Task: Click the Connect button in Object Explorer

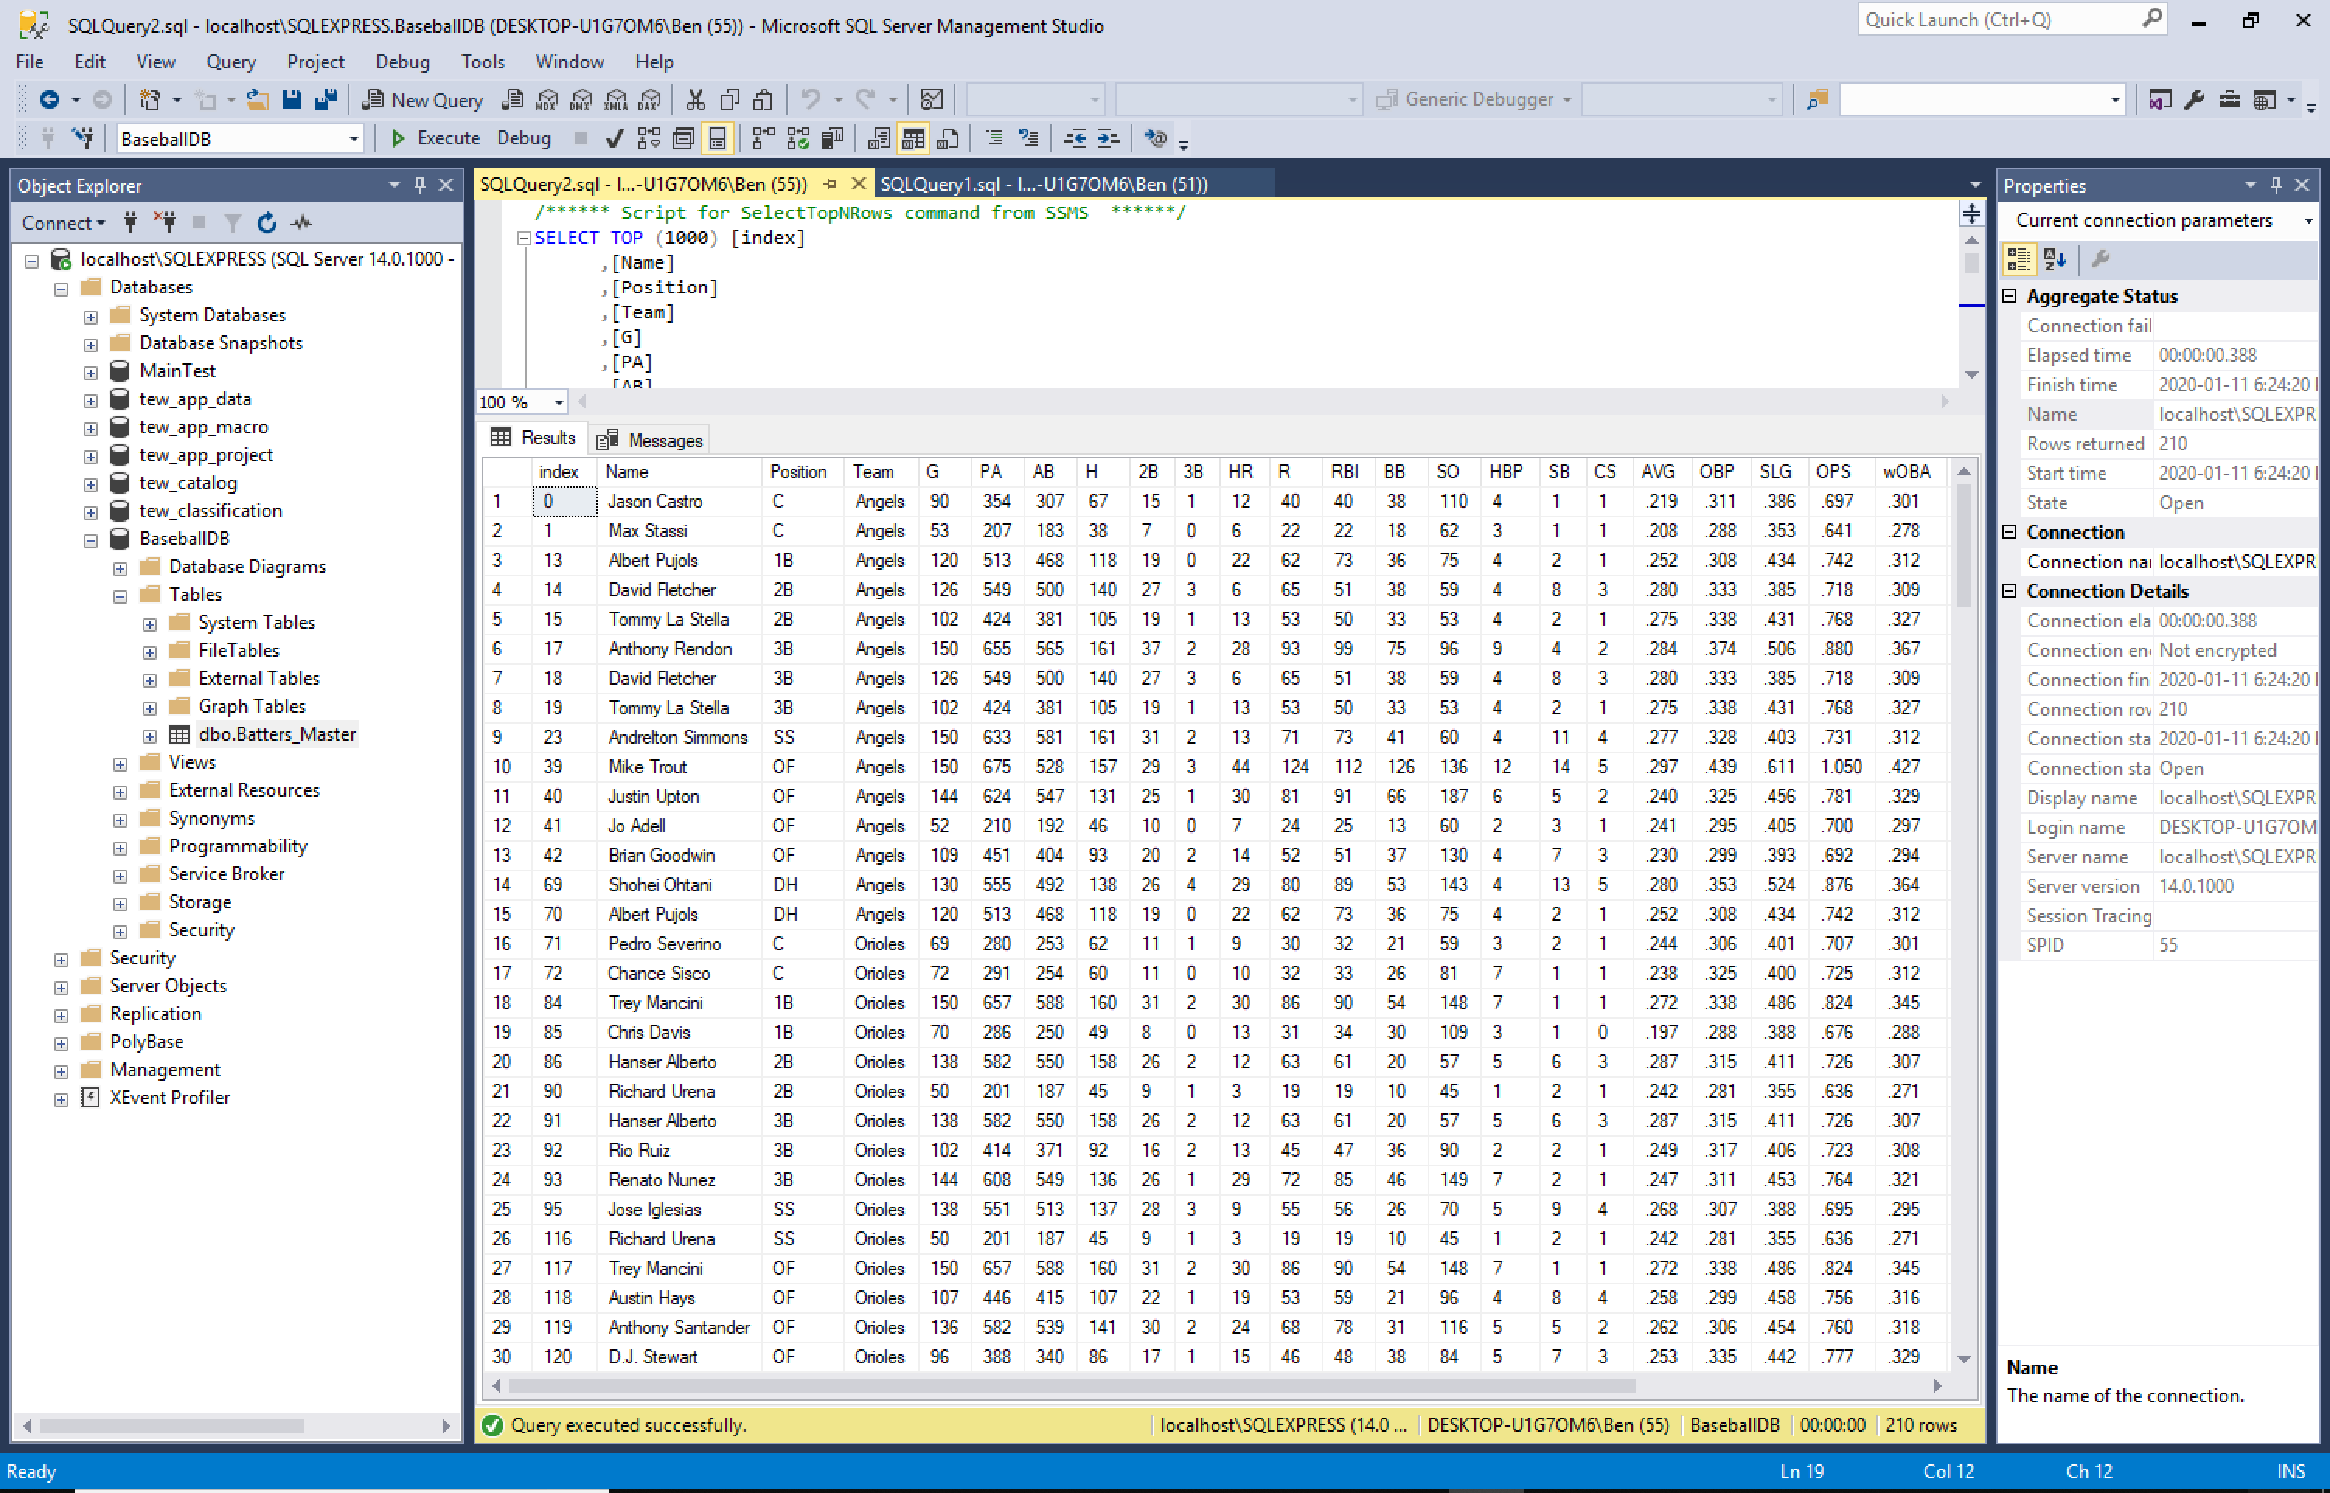Action: point(63,224)
